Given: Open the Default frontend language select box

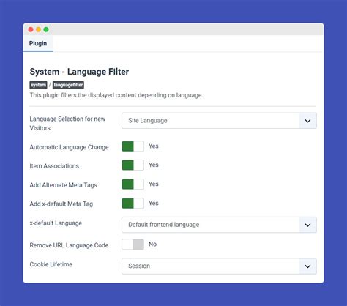Looking at the screenshot, I should 219,225.
